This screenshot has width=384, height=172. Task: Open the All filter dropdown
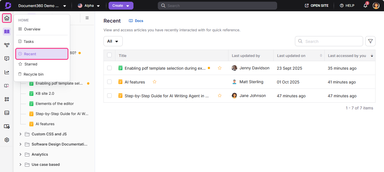pos(113,41)
